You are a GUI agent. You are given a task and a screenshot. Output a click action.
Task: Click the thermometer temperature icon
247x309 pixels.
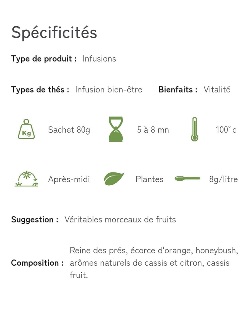click(195, 129)
